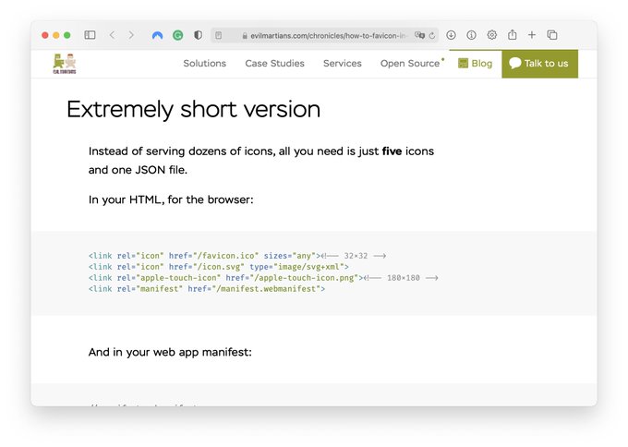Screen dimensions: 628x447
Task: Go to the Blog section
Action: tap(476, 64)
